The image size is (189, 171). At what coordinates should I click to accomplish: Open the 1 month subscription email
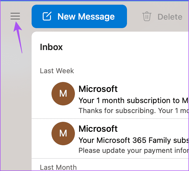pos(110,99)
